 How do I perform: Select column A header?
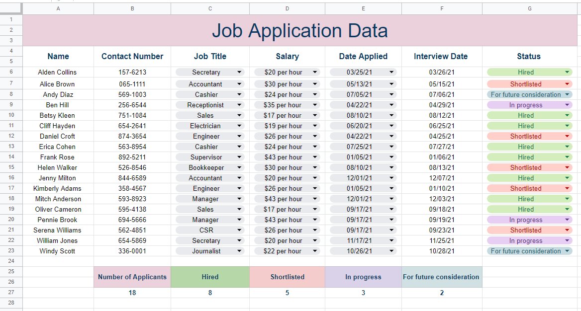tap(58, 8)
